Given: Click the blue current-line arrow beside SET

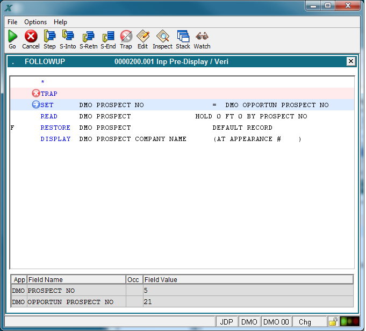Looking at the screenshot, I should (x=35, y=104).
